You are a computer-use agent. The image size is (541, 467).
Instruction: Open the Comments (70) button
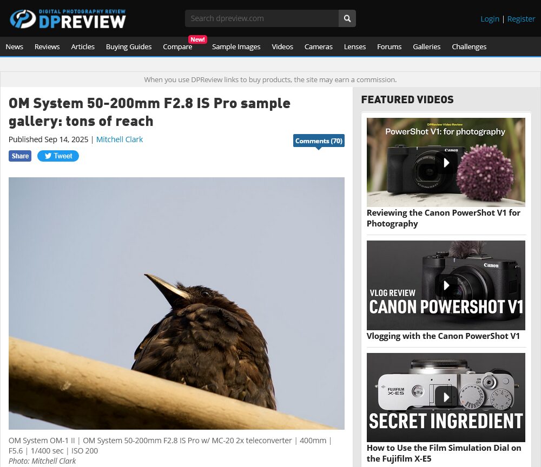click(319, 141)
